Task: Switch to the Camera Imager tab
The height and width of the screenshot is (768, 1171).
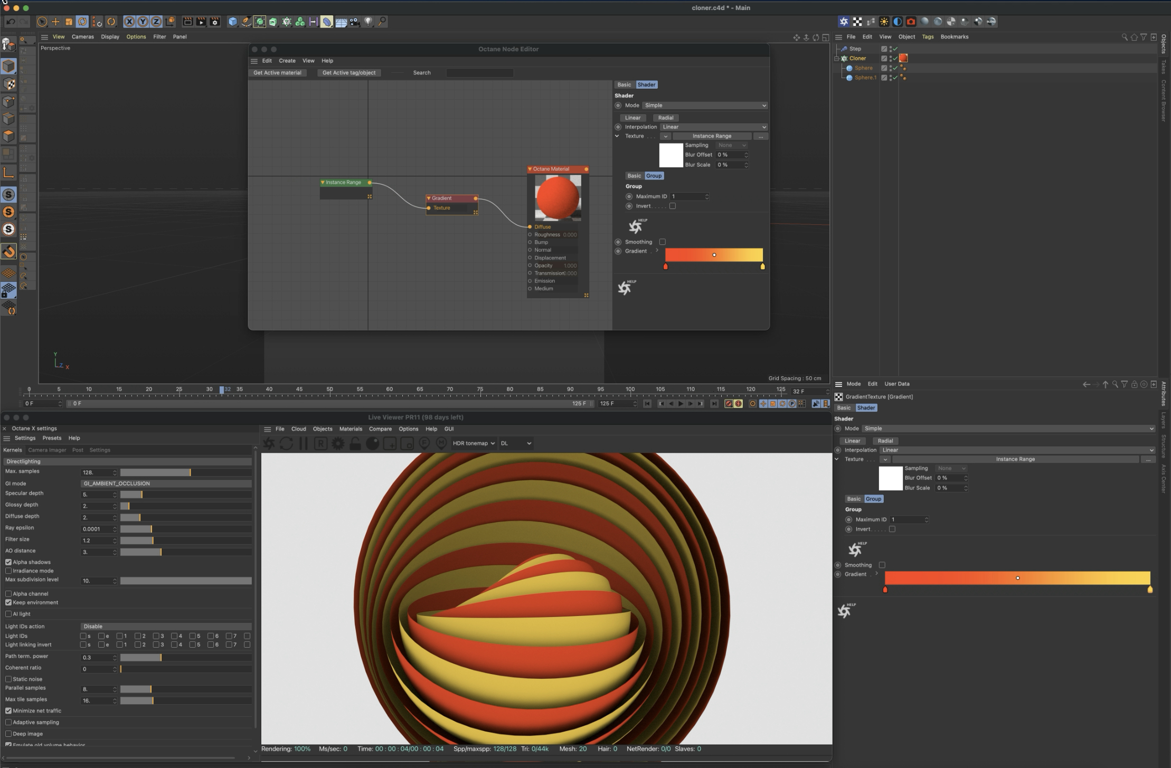Action: 47,450
